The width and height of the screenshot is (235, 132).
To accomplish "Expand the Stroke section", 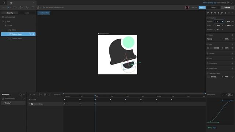I will [x=207, y=54].
